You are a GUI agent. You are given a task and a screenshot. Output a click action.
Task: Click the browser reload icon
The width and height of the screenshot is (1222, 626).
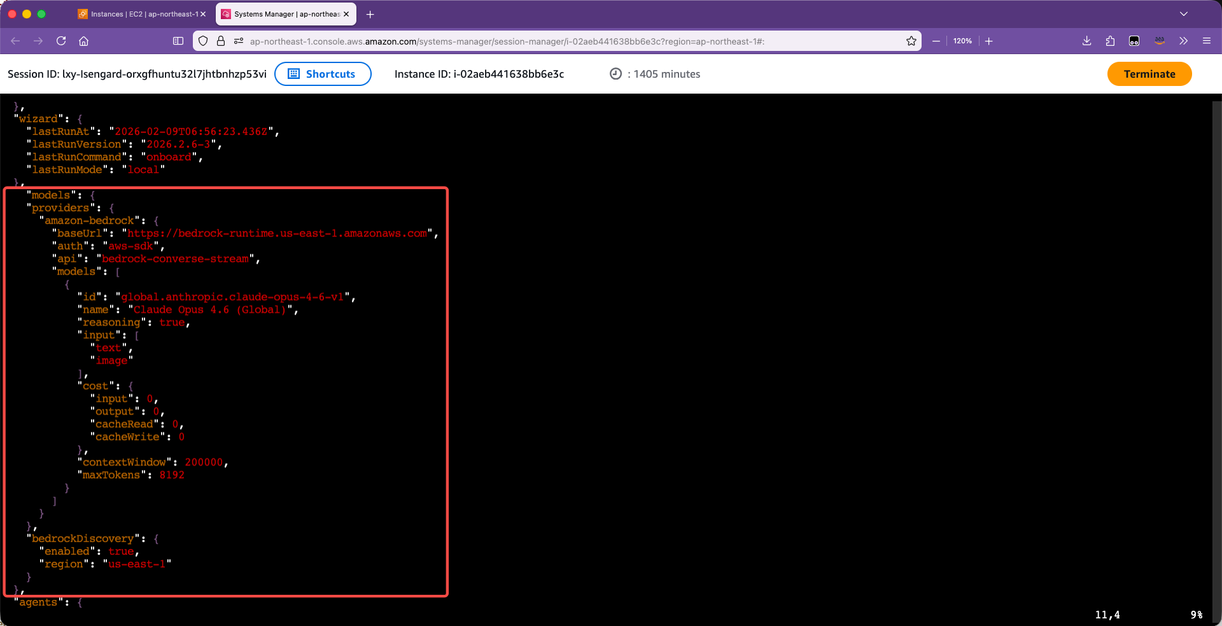click(x=61, y=41)
